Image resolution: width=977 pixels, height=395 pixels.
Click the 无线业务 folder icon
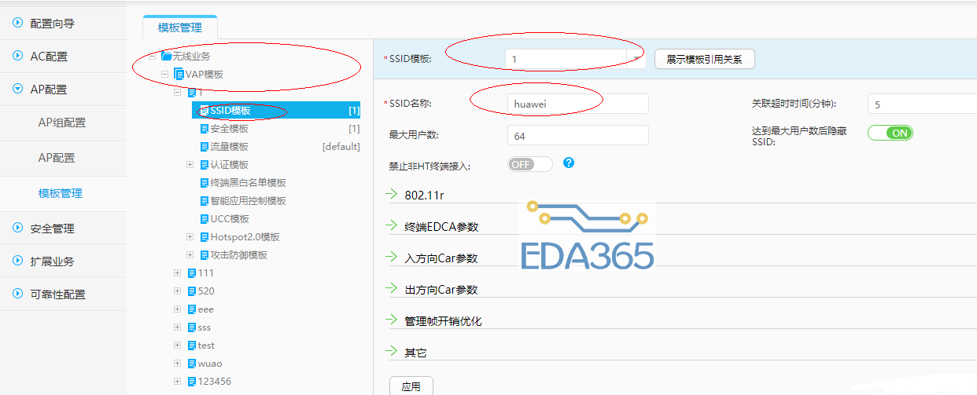pos(166,56)
